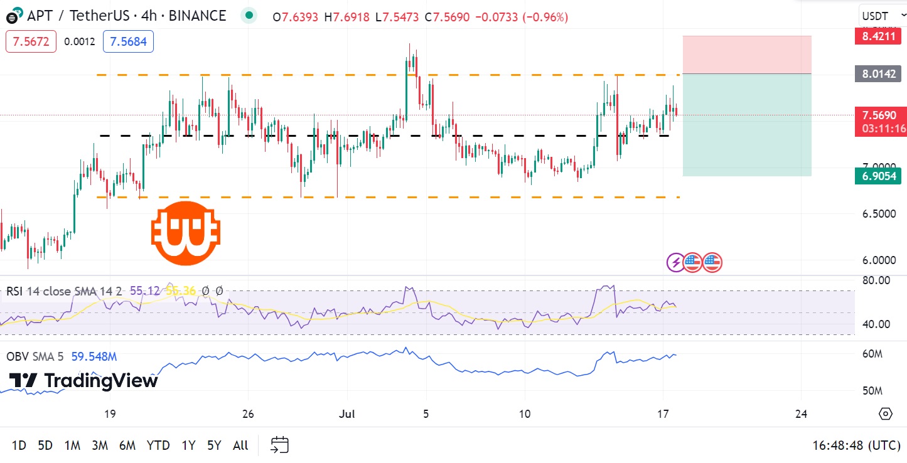907x463 pixels.
Task: Click the 0.0012 spread value
Action: pyautogui.click(x=80, y=42)
